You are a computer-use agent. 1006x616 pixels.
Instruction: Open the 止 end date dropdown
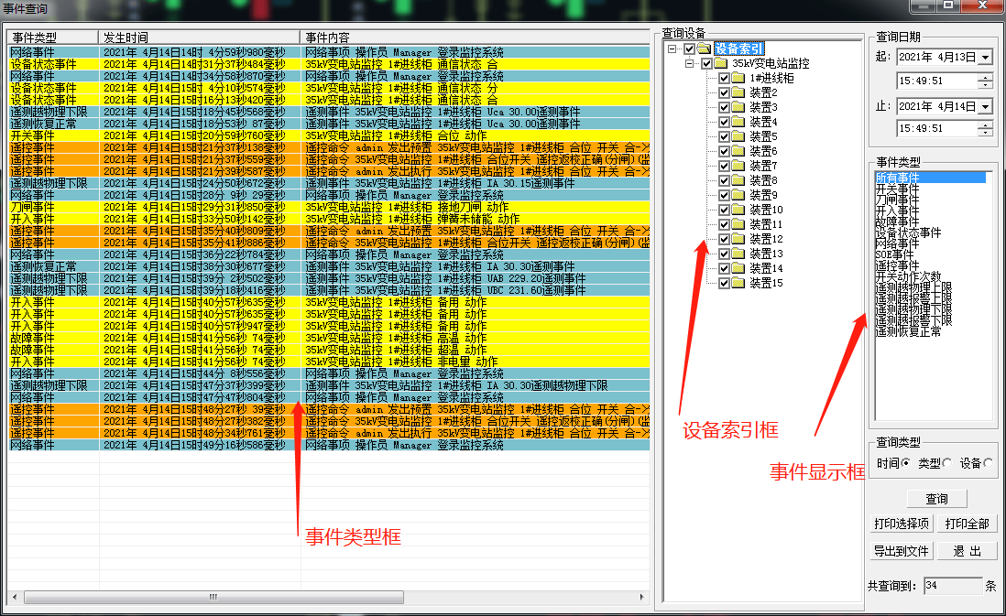tap(984, 106)
